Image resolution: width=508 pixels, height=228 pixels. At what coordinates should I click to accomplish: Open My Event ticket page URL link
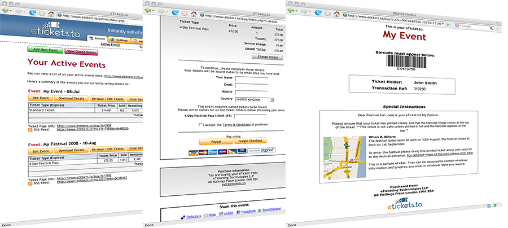point(84,126)
